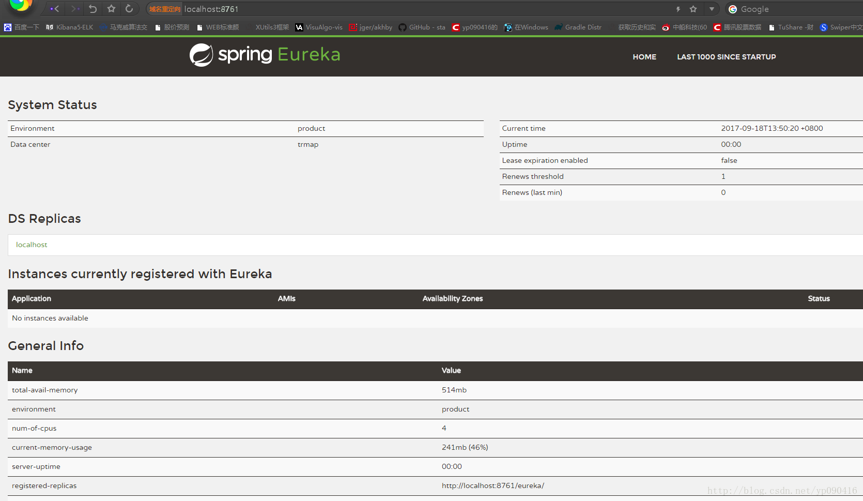
Task: Open the GitHub - sta bookmark
Action: click(422, 27)
